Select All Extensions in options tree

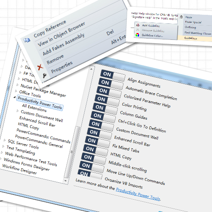tap(34, 108)
